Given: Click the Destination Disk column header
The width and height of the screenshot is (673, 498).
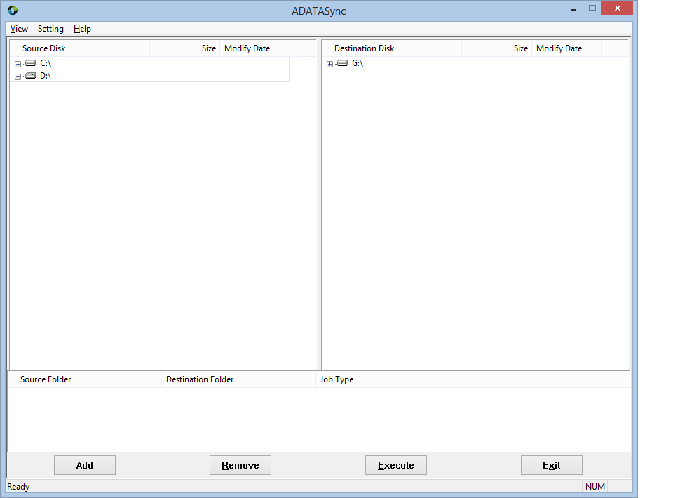Looking at the screenshot, I should 392,48.
